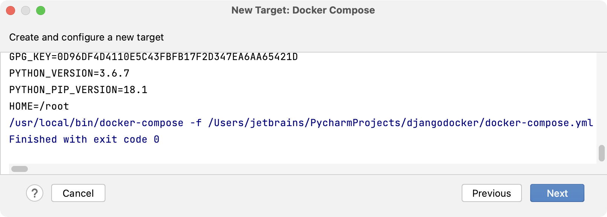Dismiss the wizard with Cancel
This screenshot has width=607, height=217.
[x=78, y=193]
